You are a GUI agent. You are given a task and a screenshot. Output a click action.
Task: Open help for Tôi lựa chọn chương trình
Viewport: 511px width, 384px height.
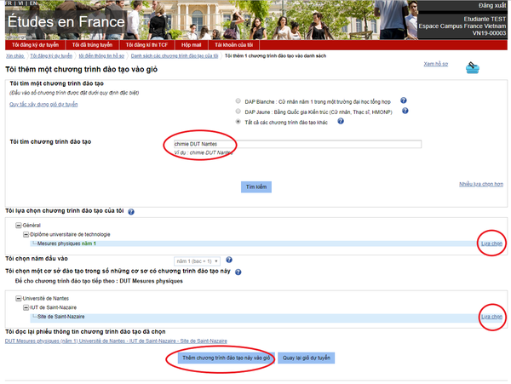[131, 212]
